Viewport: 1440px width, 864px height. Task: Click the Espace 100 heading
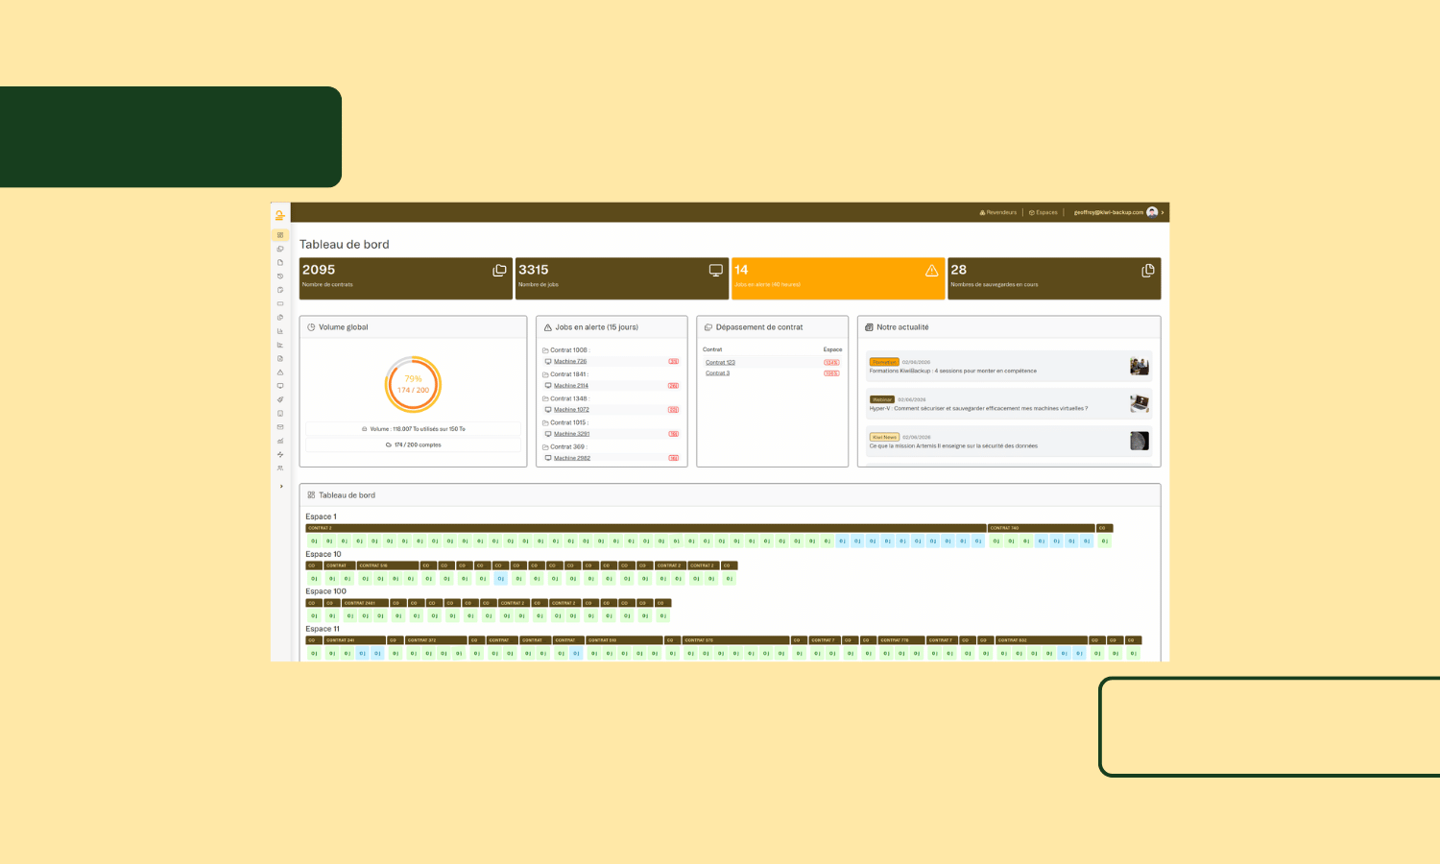(325, 591)
